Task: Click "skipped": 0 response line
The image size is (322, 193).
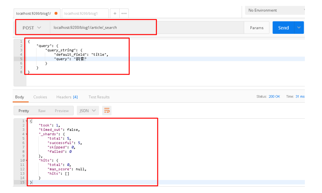Action: [x=61, y=147]
